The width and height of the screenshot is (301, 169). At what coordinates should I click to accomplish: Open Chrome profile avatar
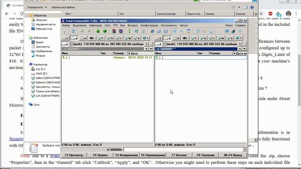tap(288, 14)
